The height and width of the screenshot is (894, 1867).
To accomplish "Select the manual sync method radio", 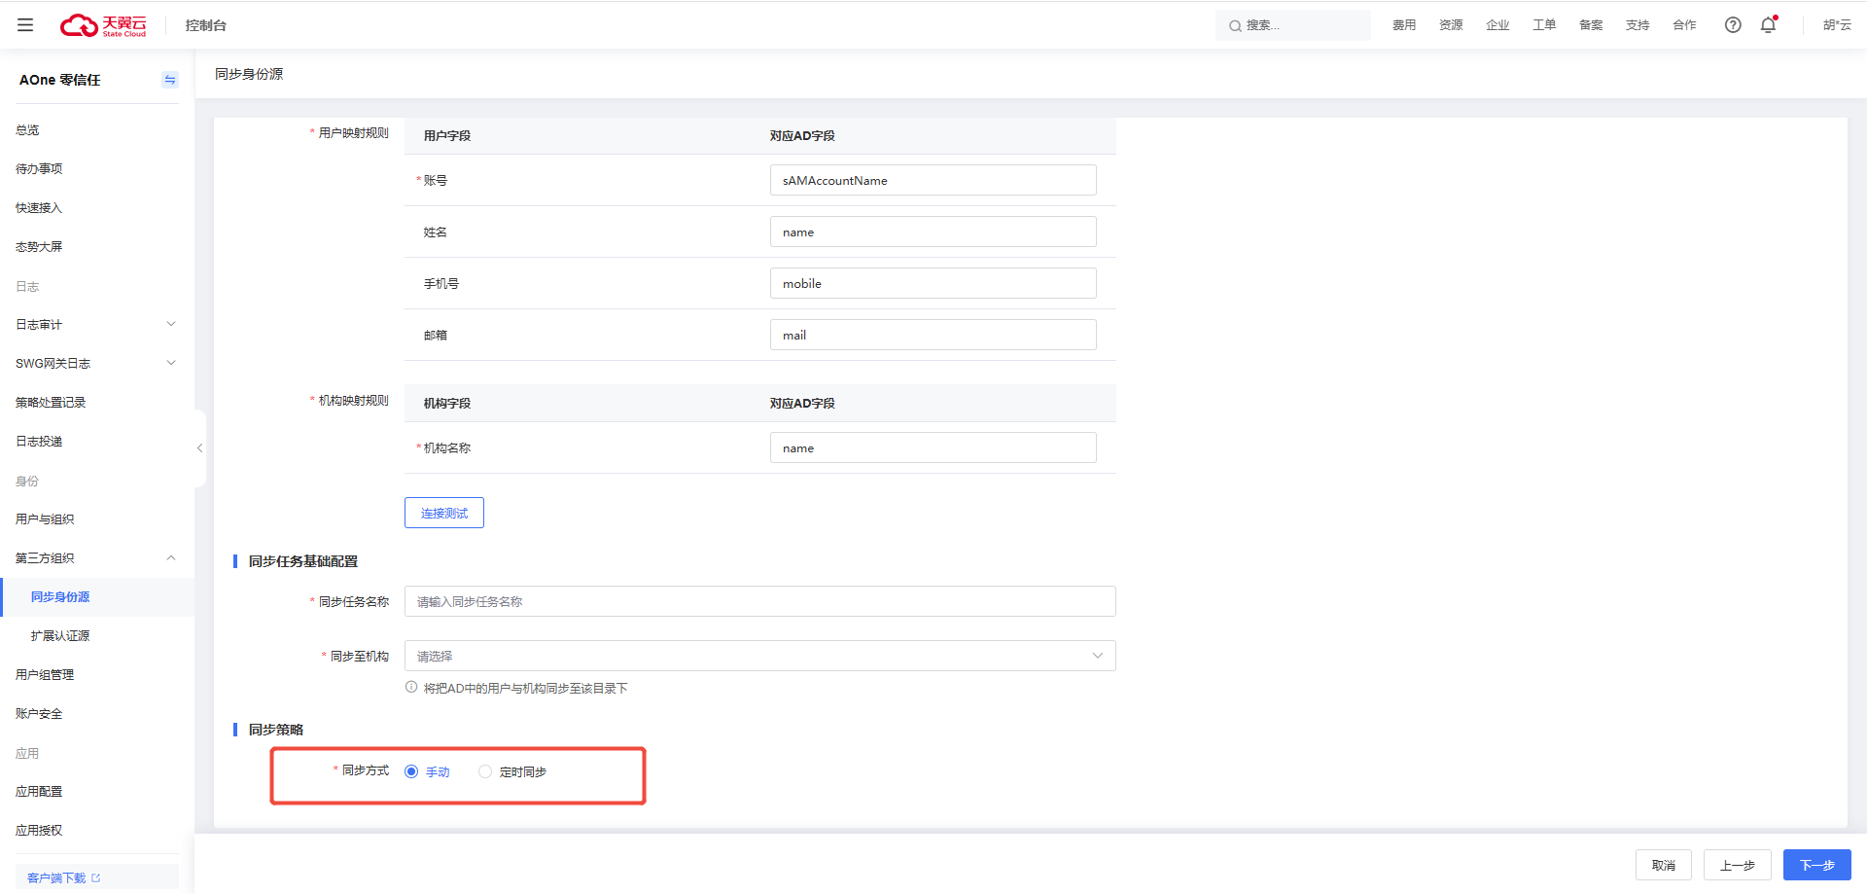I will coord(411,771).
